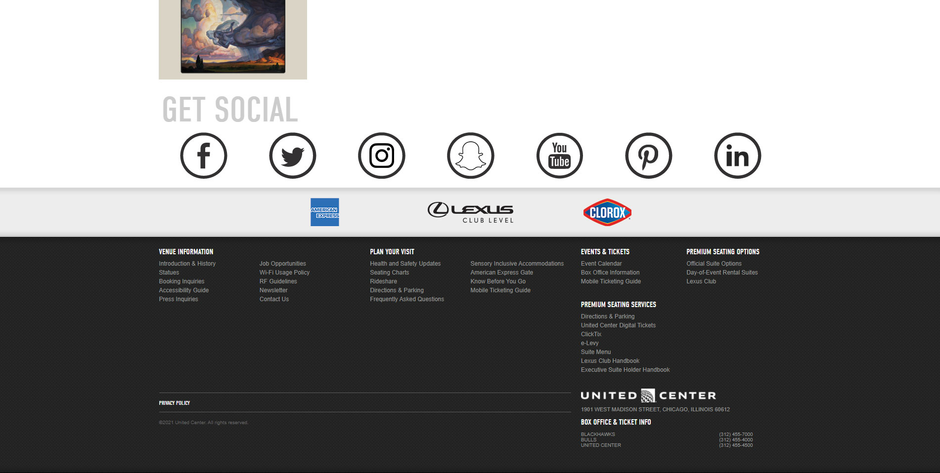Open the Pinterest social icon
The width and height of the screenshot is (940, 473).
click(649, 156)
